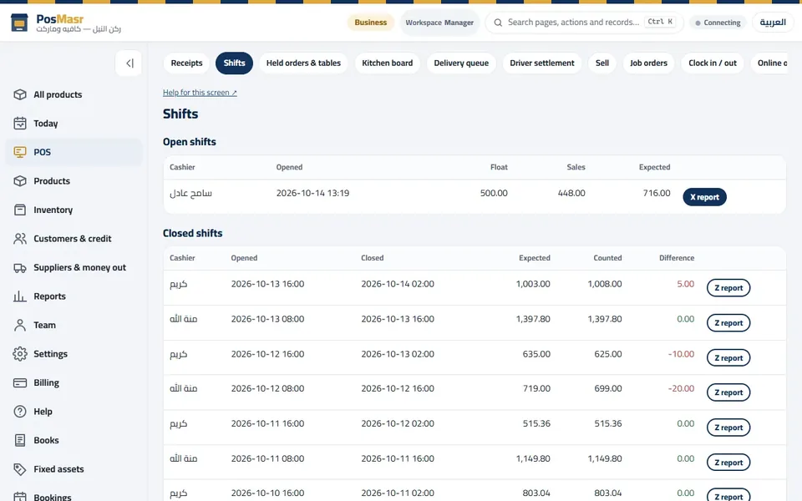Open the Billing card icon
The image size is (802, 501).
20,382
